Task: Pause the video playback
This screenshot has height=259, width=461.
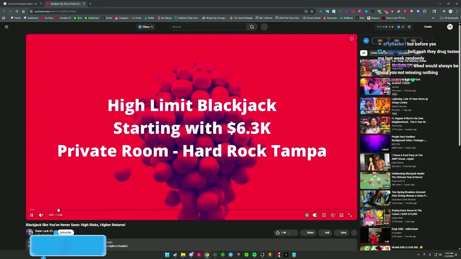Action: tap(31, 215)
